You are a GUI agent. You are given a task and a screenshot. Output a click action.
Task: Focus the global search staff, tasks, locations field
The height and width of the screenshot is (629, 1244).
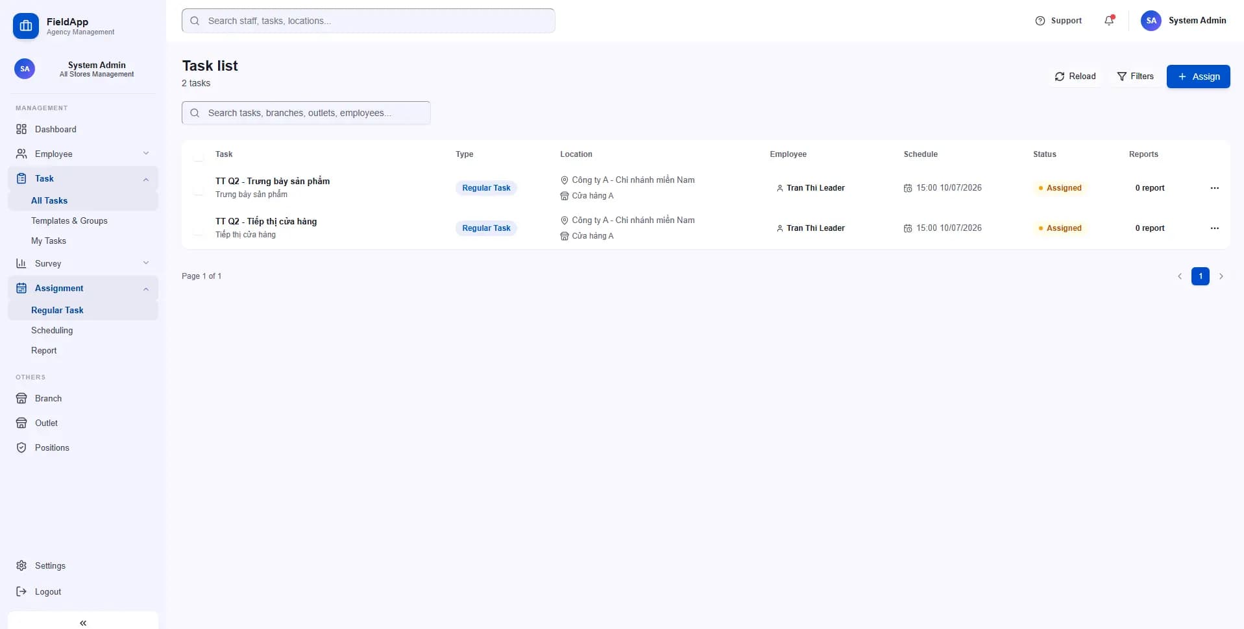click(369, 21)
